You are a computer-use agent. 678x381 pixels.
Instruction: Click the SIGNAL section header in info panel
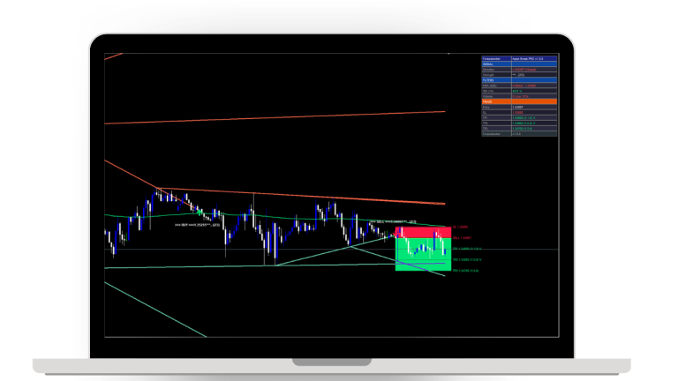[x=519, y=63]
